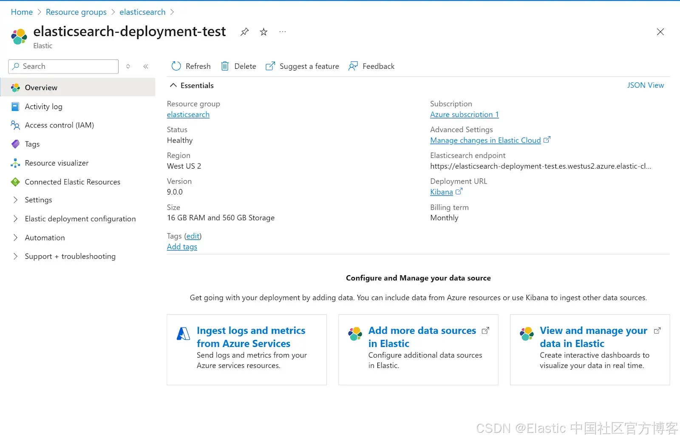
Task: Mark resource as favorite with star icon
Action: (x=263, y=32)
